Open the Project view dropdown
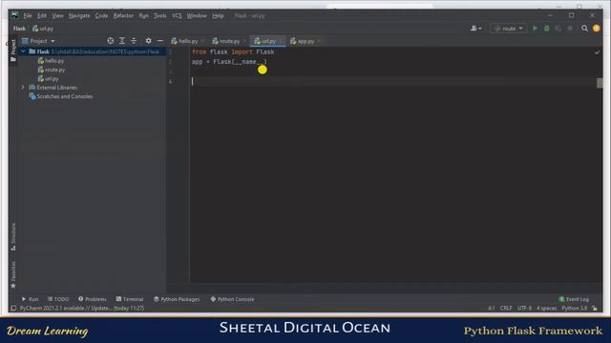611x343 pixels. (38, 41)
